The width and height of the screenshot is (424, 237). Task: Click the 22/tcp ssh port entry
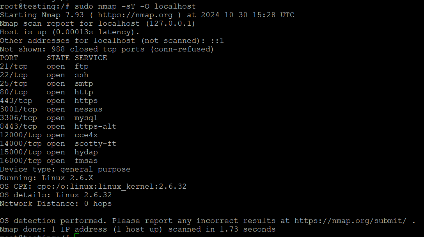[x=44, y=75]
